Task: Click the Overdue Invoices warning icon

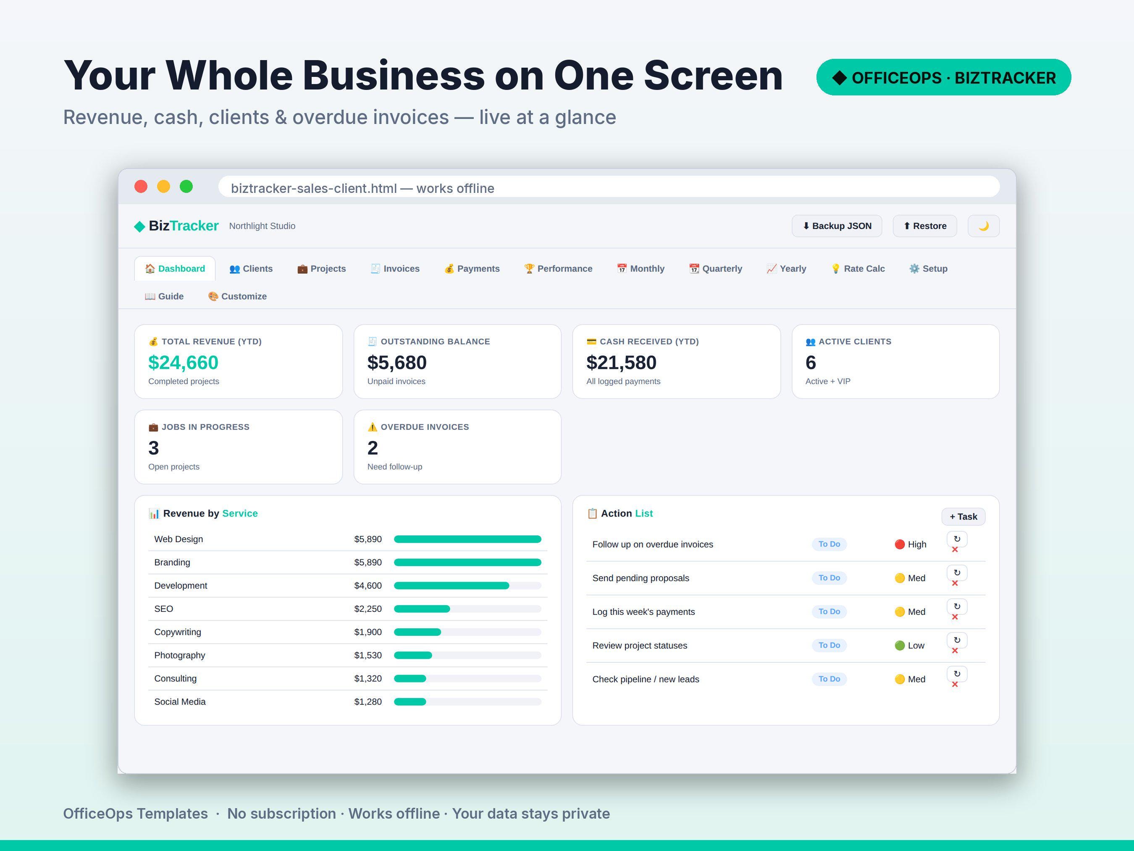Action: click(372, 427)
